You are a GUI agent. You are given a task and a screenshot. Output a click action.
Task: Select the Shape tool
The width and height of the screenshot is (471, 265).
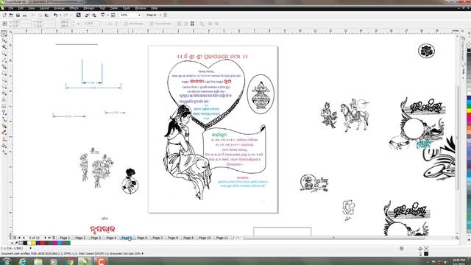4,40
